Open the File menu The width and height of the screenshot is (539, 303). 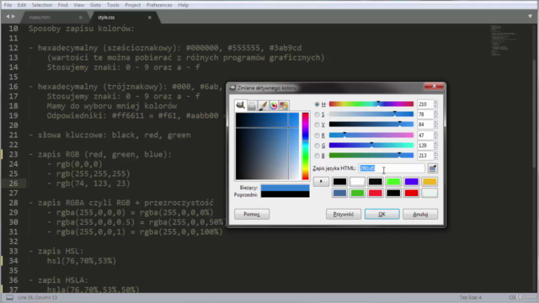pos(8,5)
